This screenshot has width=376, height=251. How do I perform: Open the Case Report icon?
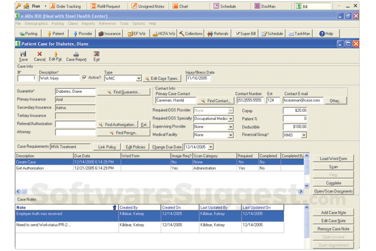click(x=76, y=56)
